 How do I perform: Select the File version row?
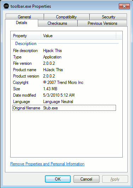[x=64, y=63]
